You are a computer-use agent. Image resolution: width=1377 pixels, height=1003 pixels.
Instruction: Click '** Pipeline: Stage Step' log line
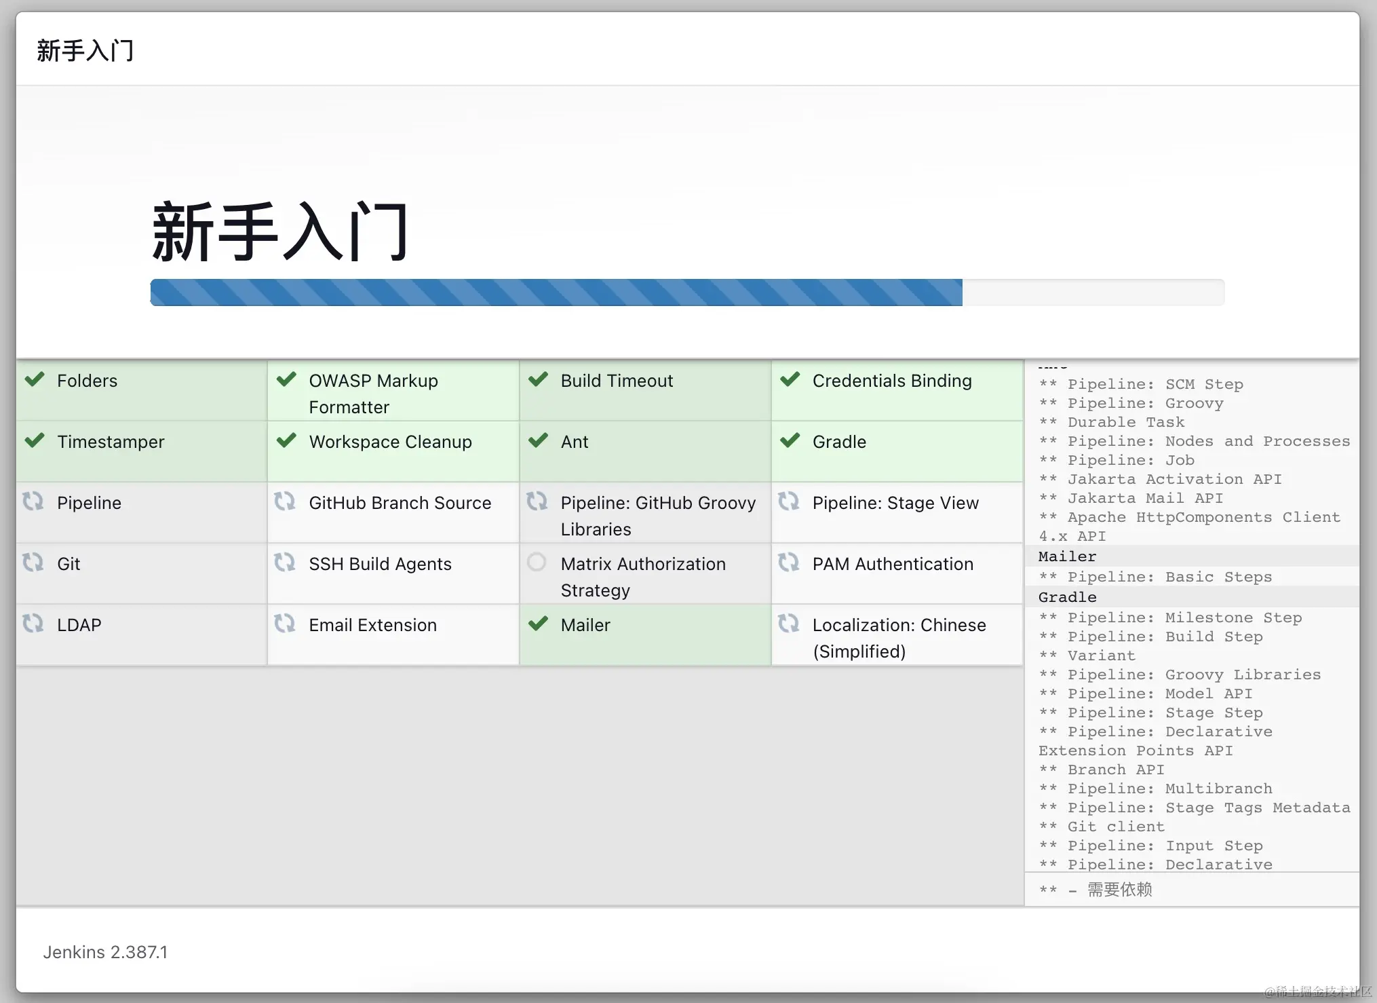pyautogui.click(x=1150, y=713)
